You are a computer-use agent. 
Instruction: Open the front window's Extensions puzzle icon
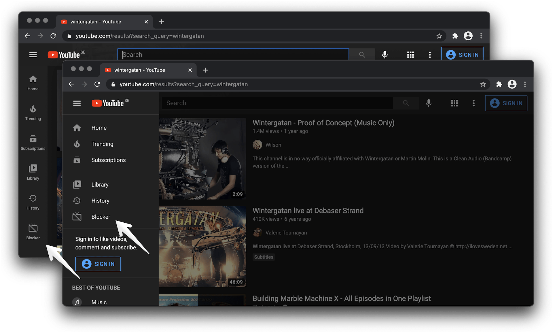pyautogui.click(x=499, y=84)
